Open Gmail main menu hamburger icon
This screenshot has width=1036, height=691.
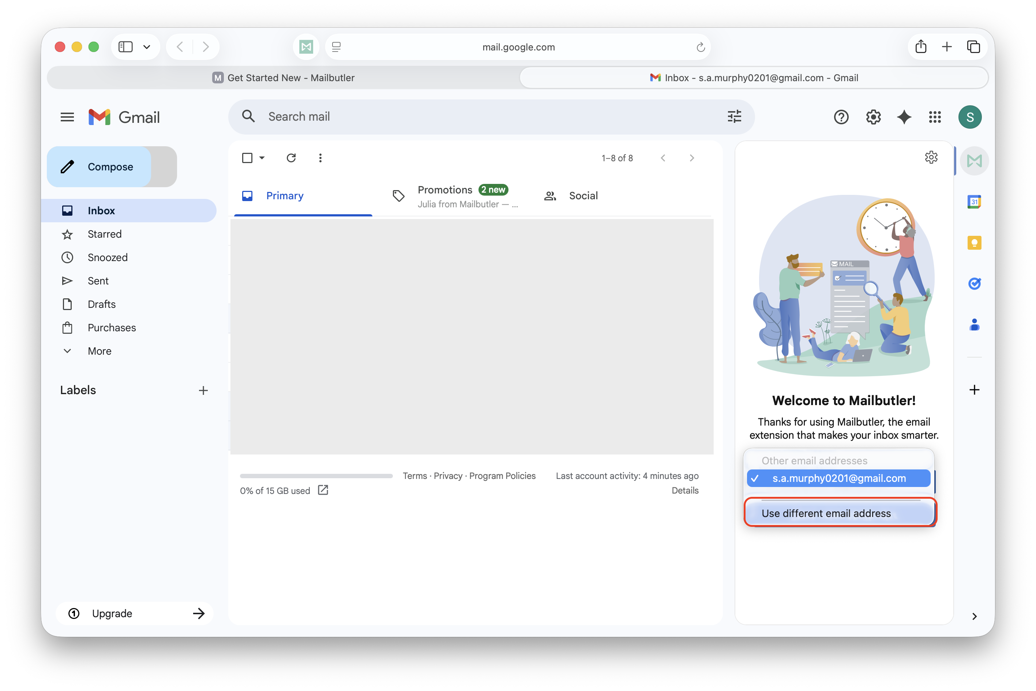[x=67, y=117]
